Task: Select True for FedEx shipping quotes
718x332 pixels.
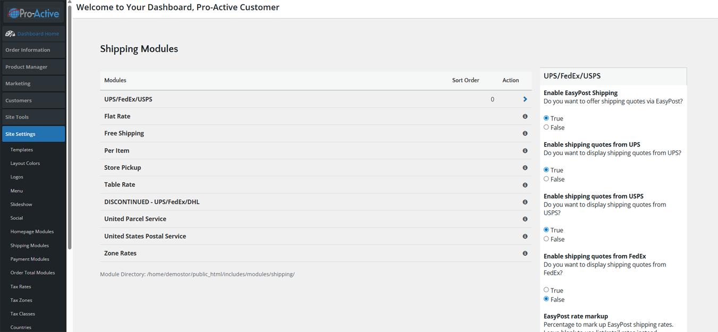Action: coord(546,290)
